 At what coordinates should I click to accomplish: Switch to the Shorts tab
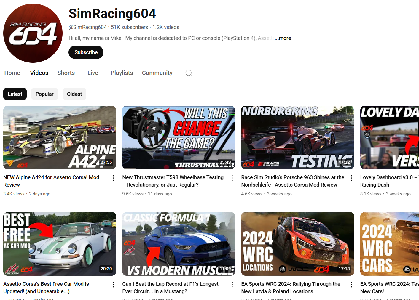pos(66,73)
